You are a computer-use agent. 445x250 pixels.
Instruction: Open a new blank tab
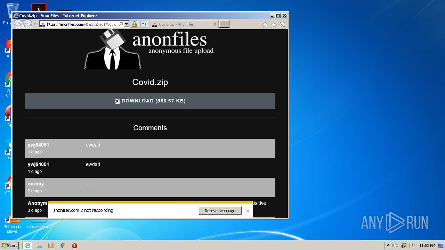224,24
